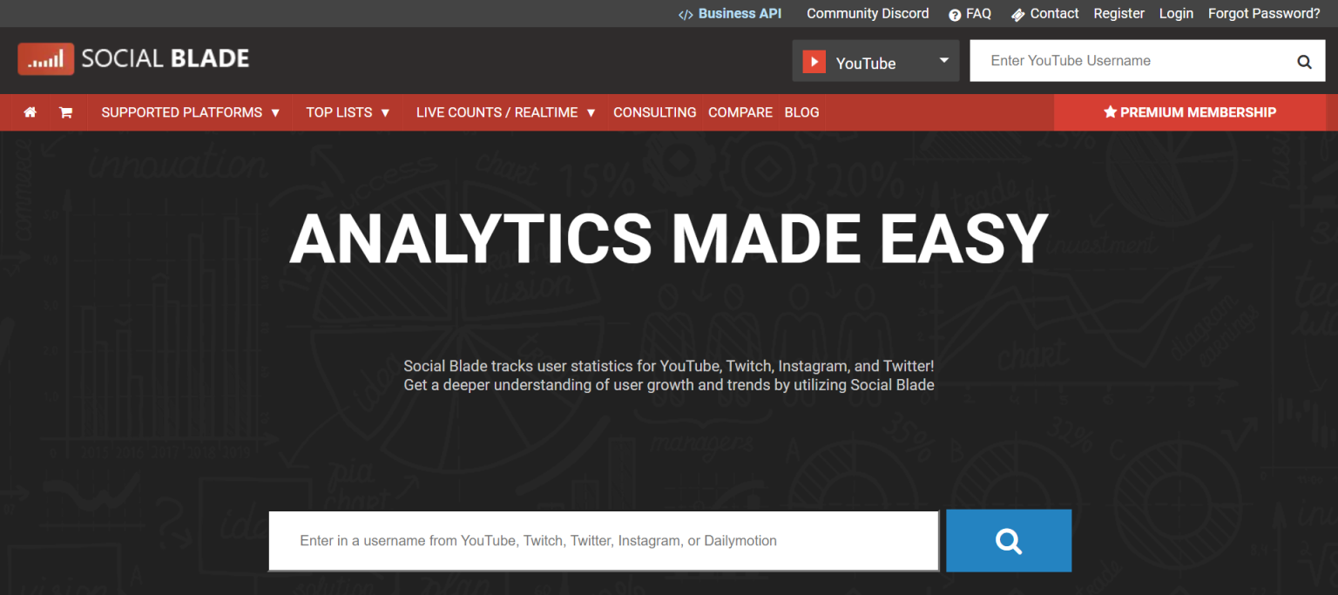Open the Business API link
1338x595 pixels.
[730, 14]
